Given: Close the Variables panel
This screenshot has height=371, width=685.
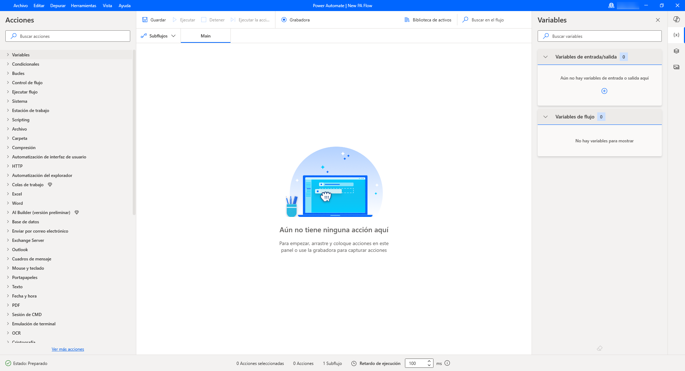Looking at the screenshot, I should [658, 20].
